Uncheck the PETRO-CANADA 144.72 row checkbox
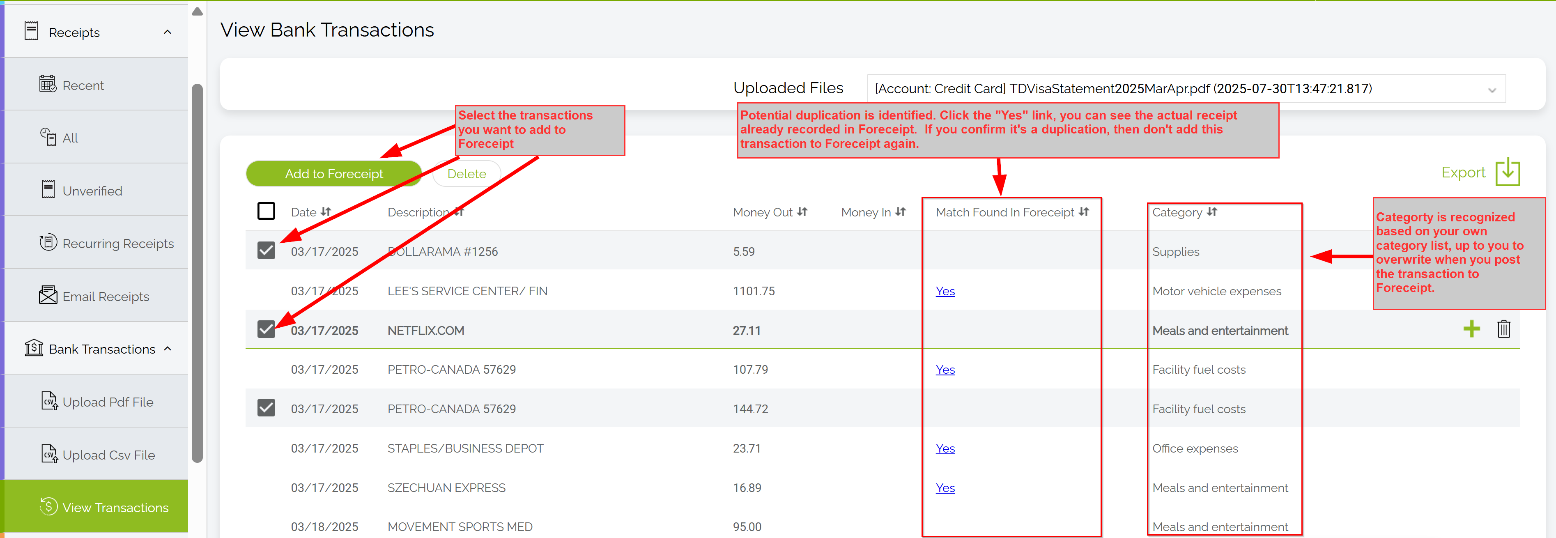Image resolution: width=1556 pixels, height=538 pixels. point(266,407)
